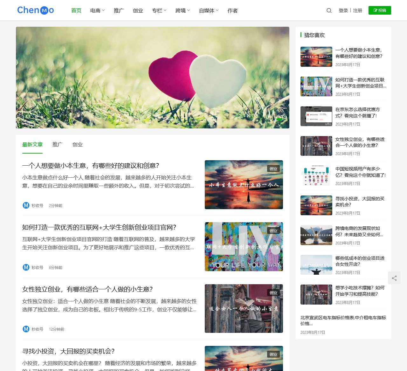Click the green next arrow on the banner carousel
The image size is (407, 371).
click(279, 119)
